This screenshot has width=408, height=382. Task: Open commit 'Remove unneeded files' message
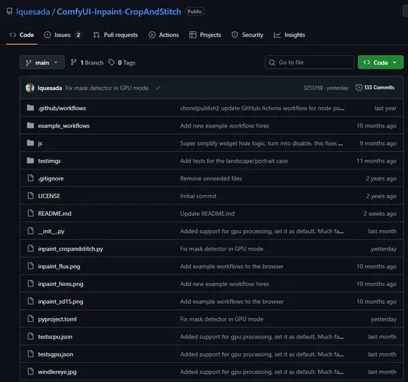tap(211, 178)
